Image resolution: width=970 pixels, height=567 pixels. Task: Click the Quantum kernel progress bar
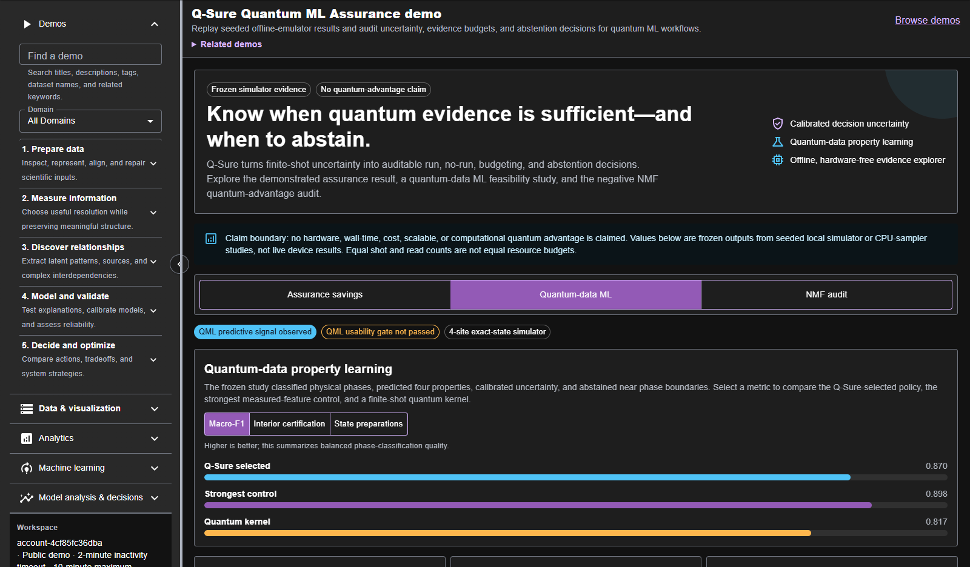pyautogui.click(x=576, y=533)
